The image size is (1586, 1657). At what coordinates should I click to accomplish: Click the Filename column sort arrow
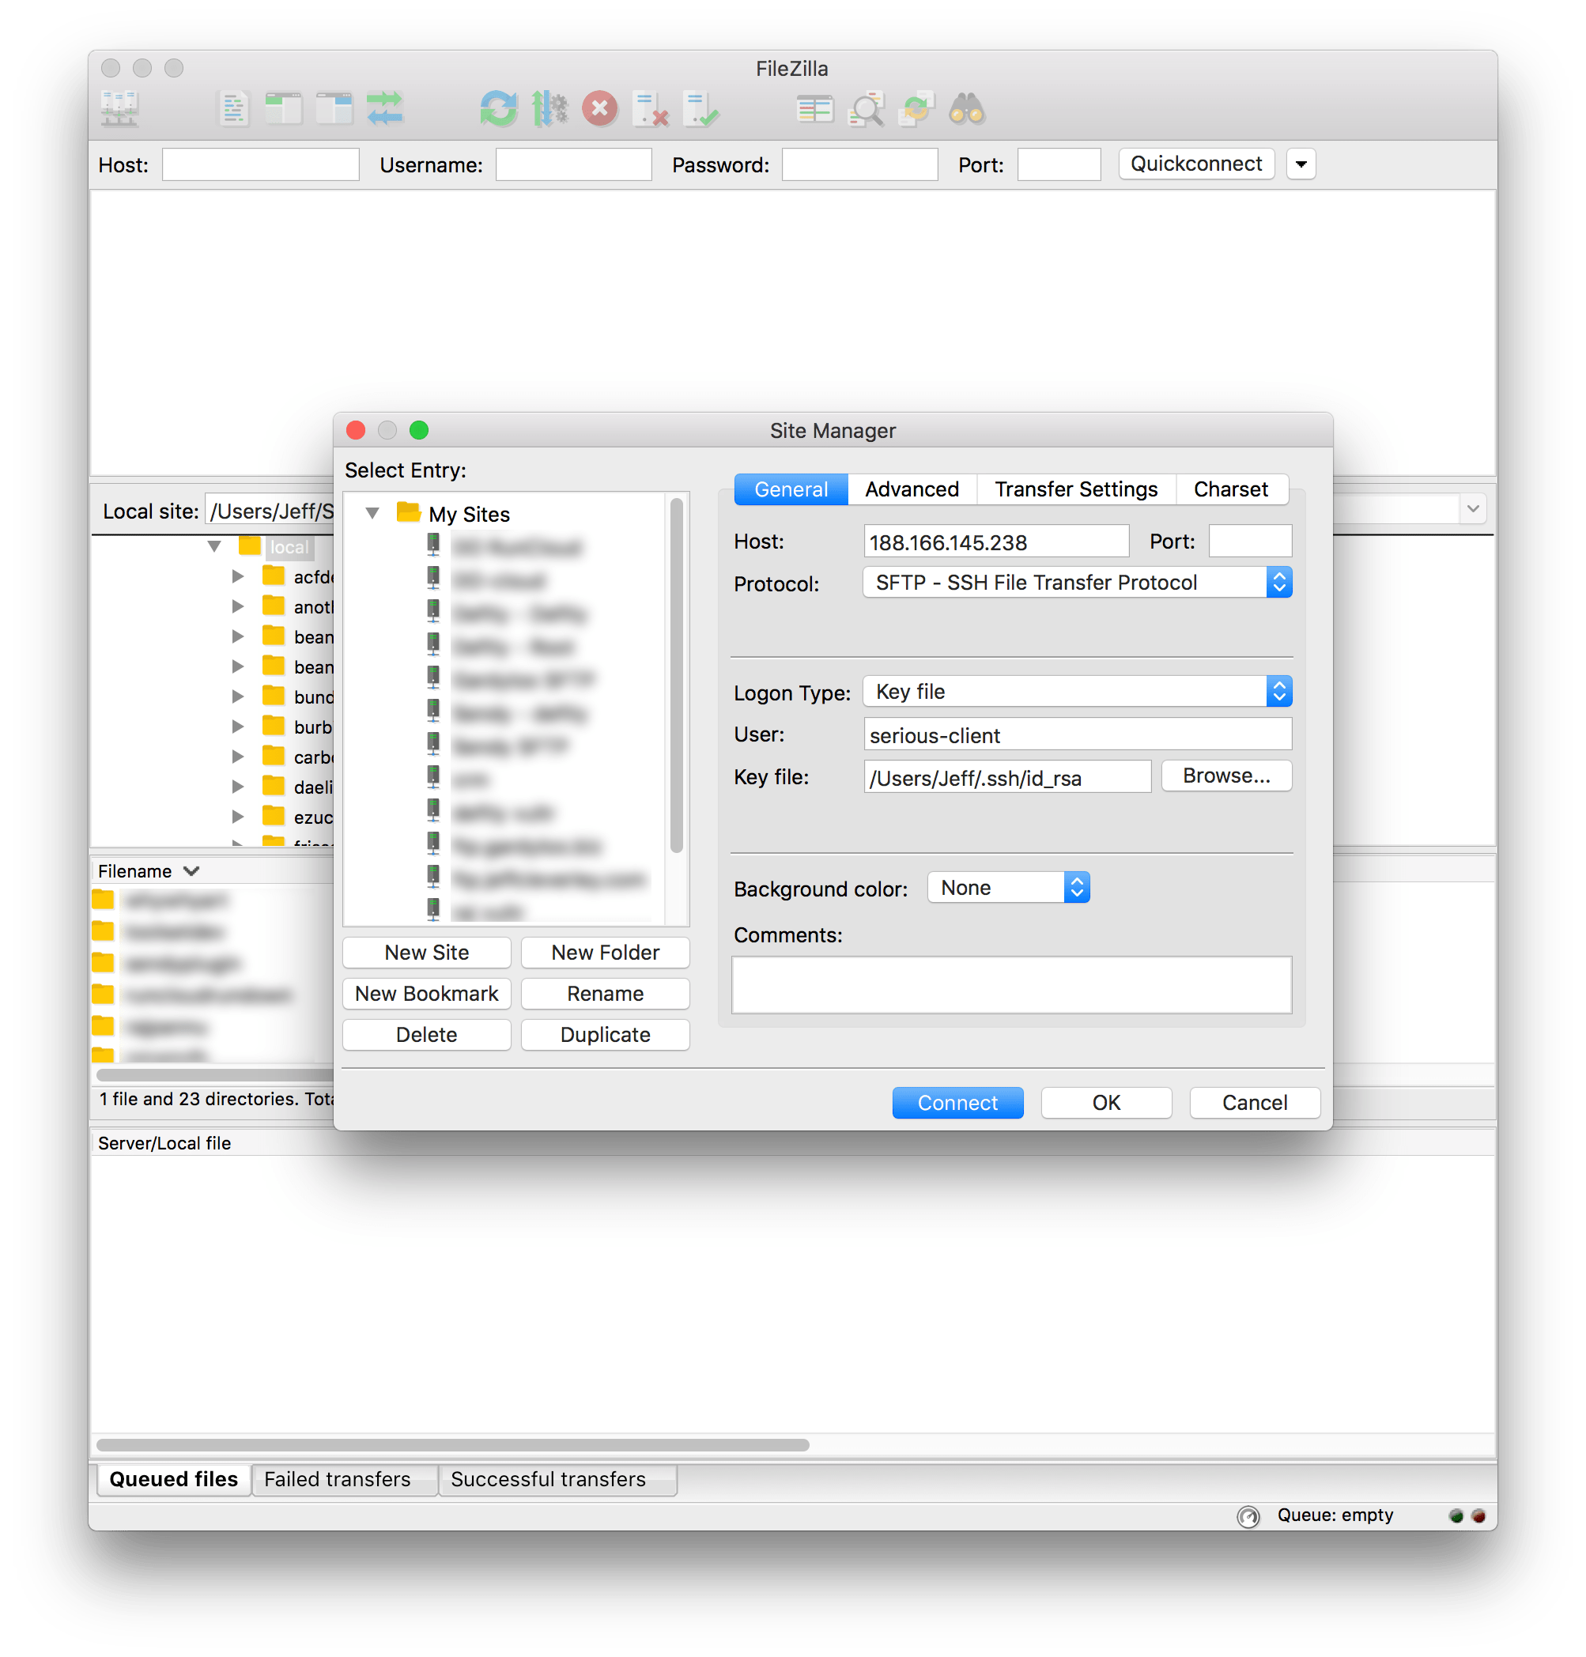192,870
